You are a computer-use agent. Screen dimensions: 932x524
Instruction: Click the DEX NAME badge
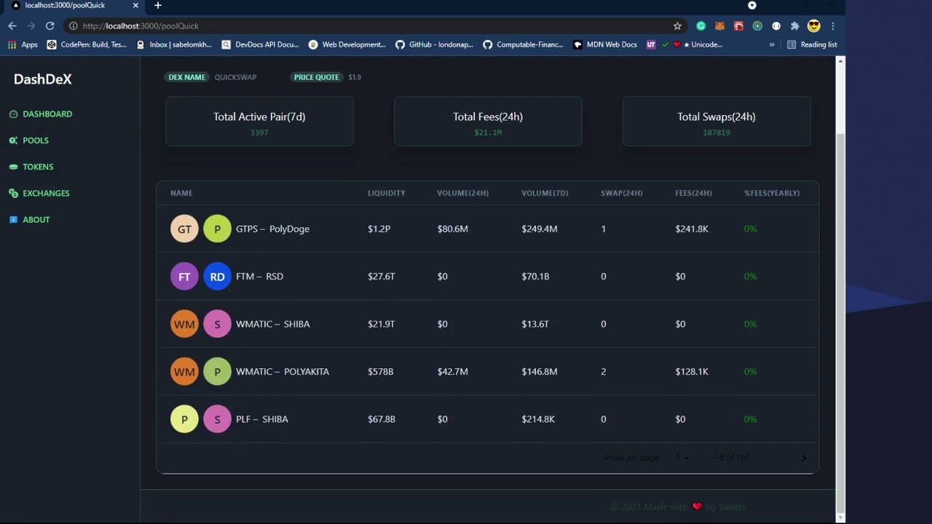pyautogui.click(x=187, y=77)
